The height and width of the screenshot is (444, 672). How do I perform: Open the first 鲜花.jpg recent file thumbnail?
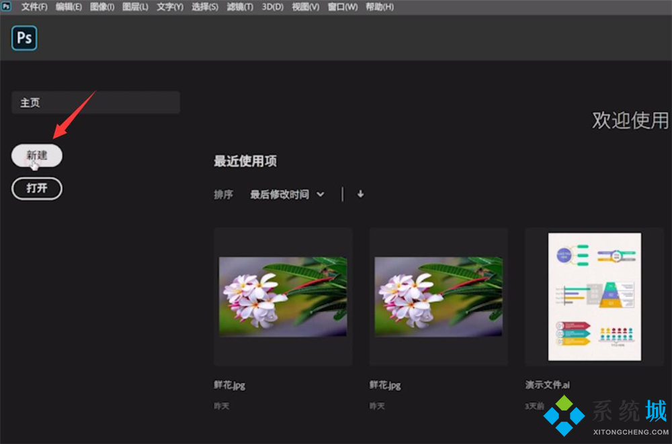[x=283, y=295]
